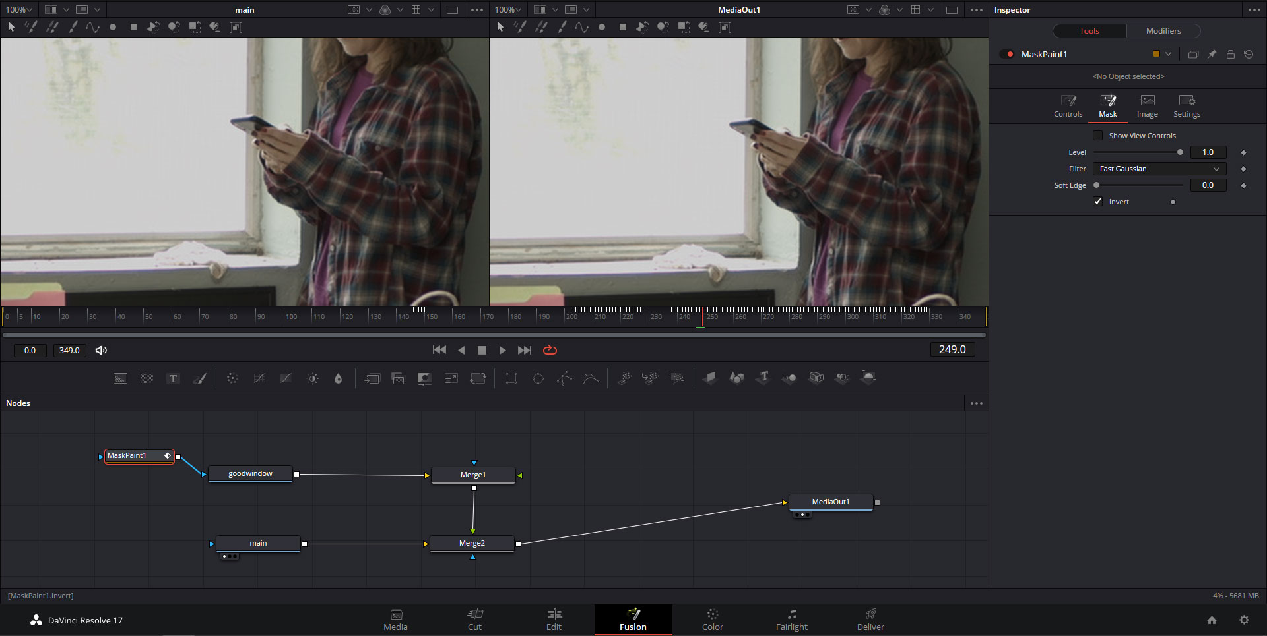Add a Color Corrector node from toolbar

tap(232, 378)
